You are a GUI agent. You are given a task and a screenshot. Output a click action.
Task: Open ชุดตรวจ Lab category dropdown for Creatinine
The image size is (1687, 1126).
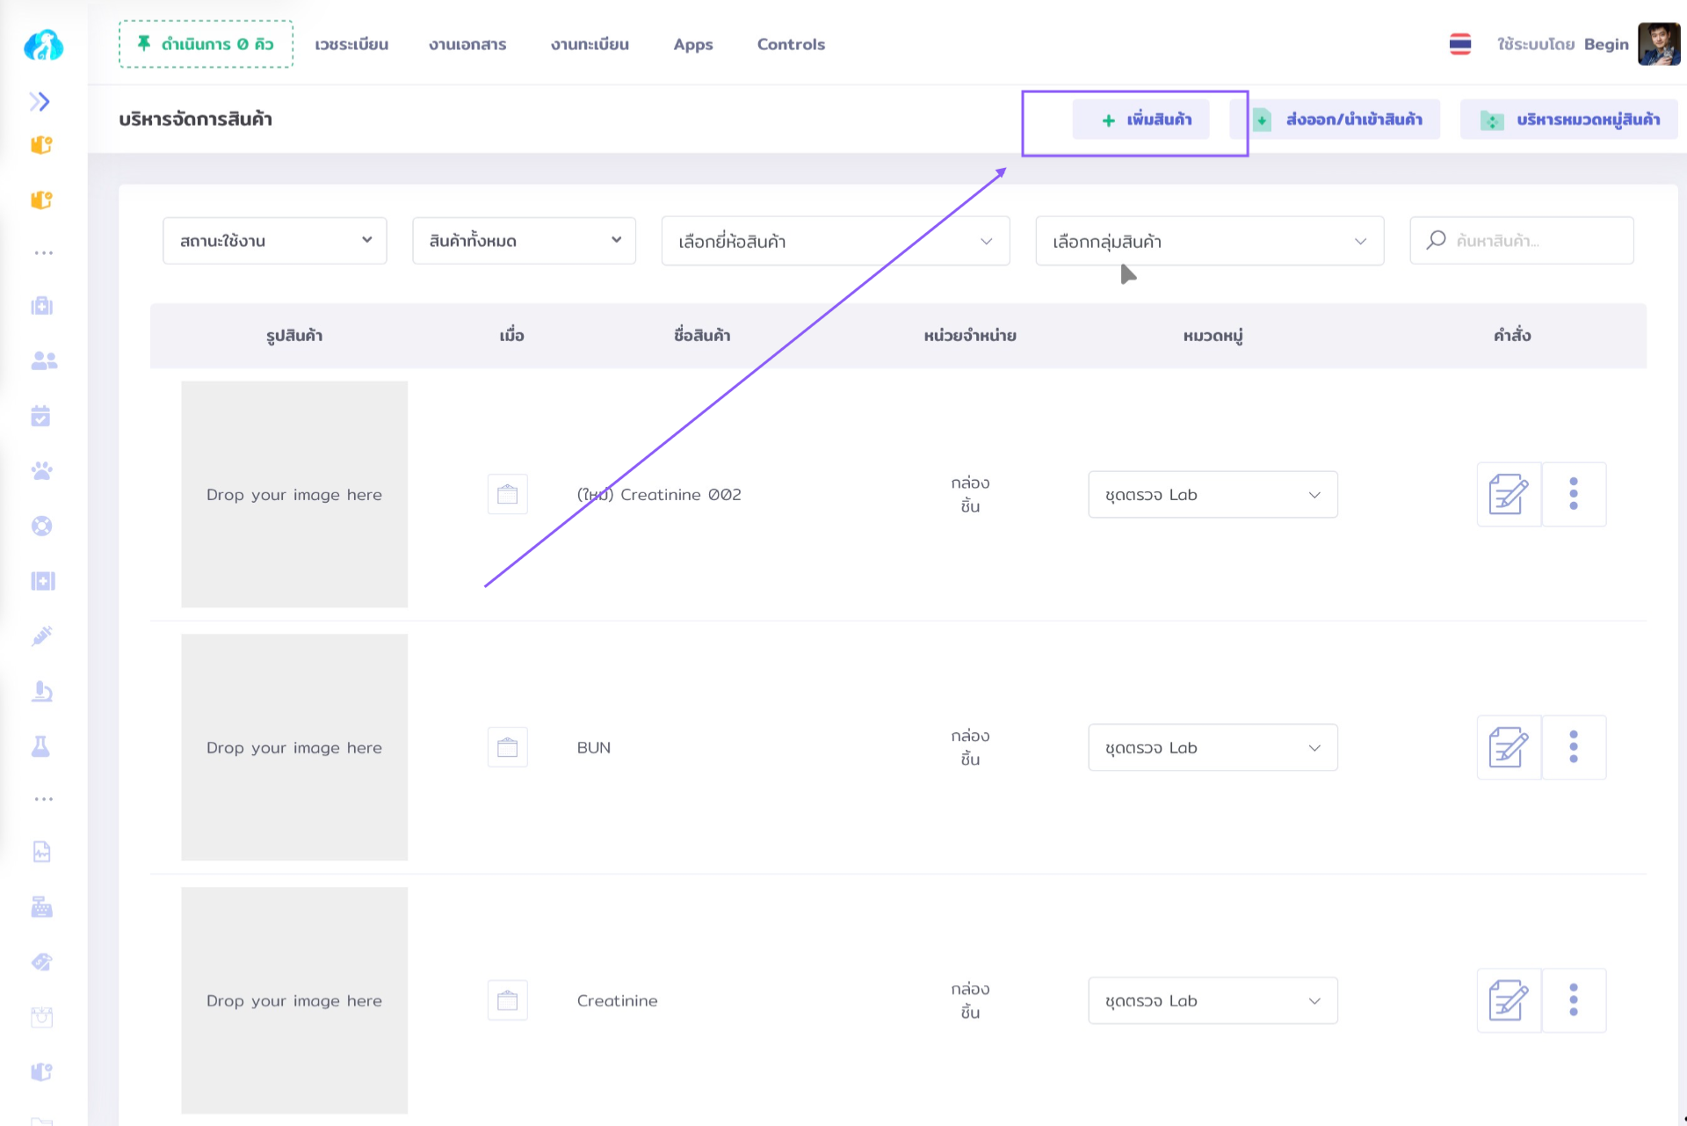click(1212, 1000)
